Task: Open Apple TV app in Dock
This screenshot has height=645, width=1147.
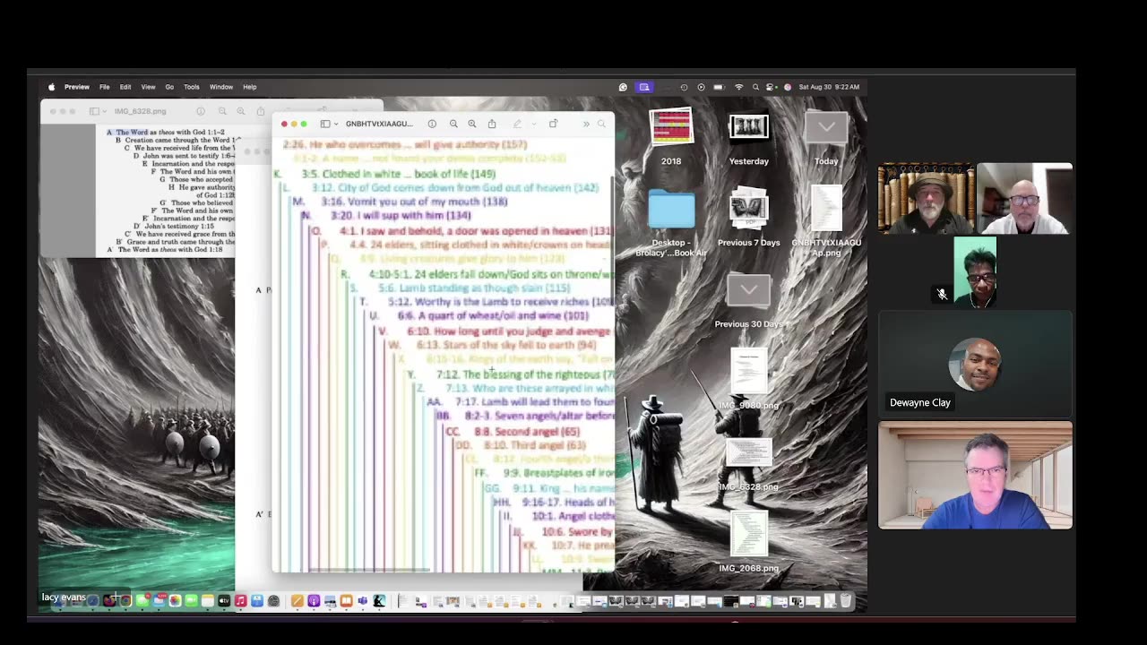Action: (x=224, y=601)
